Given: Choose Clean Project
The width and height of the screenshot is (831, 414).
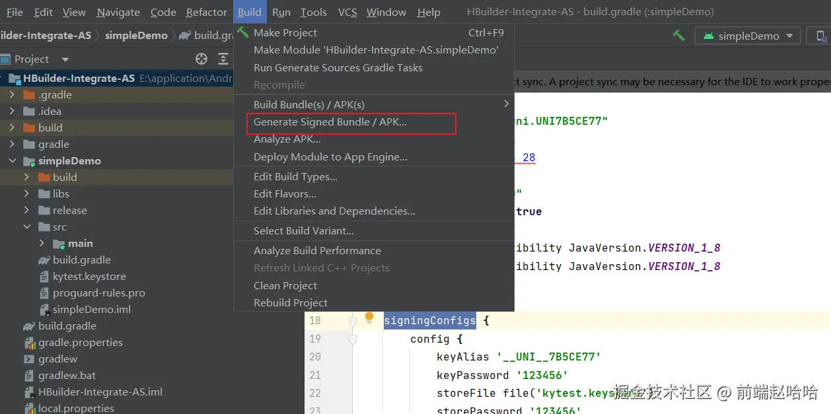Looking at the screenshot, I should [374, 285].
